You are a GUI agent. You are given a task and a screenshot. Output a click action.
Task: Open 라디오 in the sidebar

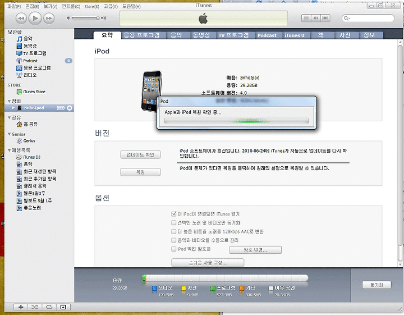pos(30,75)
